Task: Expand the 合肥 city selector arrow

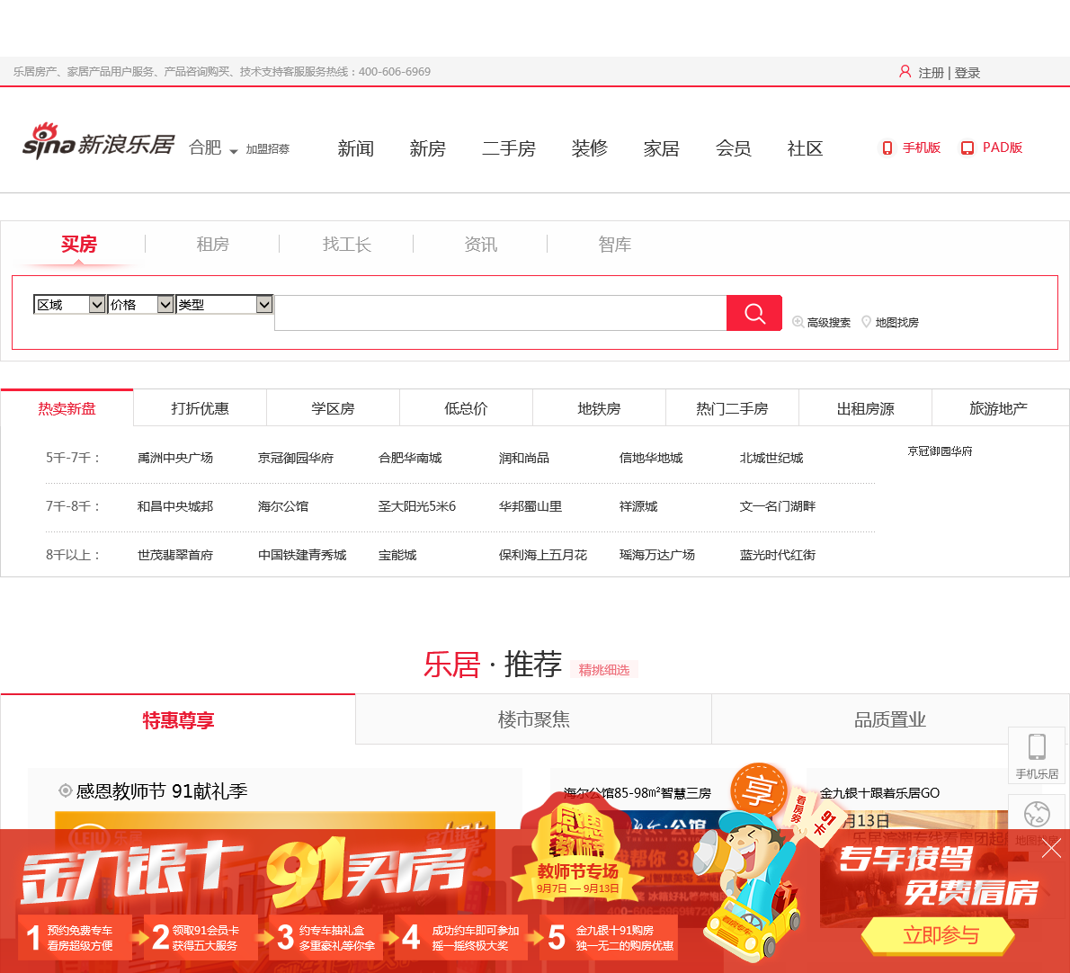Action: [x=234, y=151]
